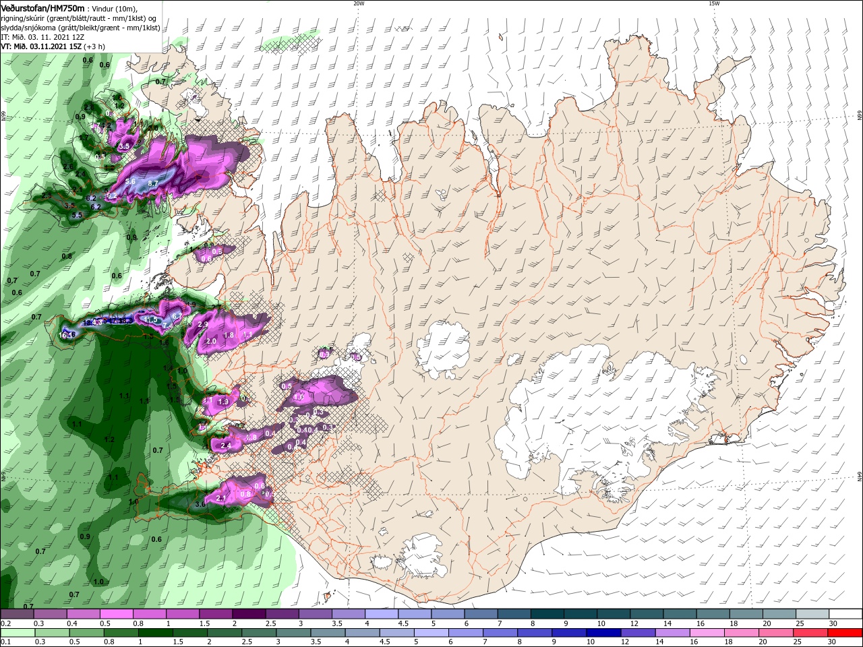
Task: Click the 2.1 value on the Reykjanes snow area
Action: (220, 498)
